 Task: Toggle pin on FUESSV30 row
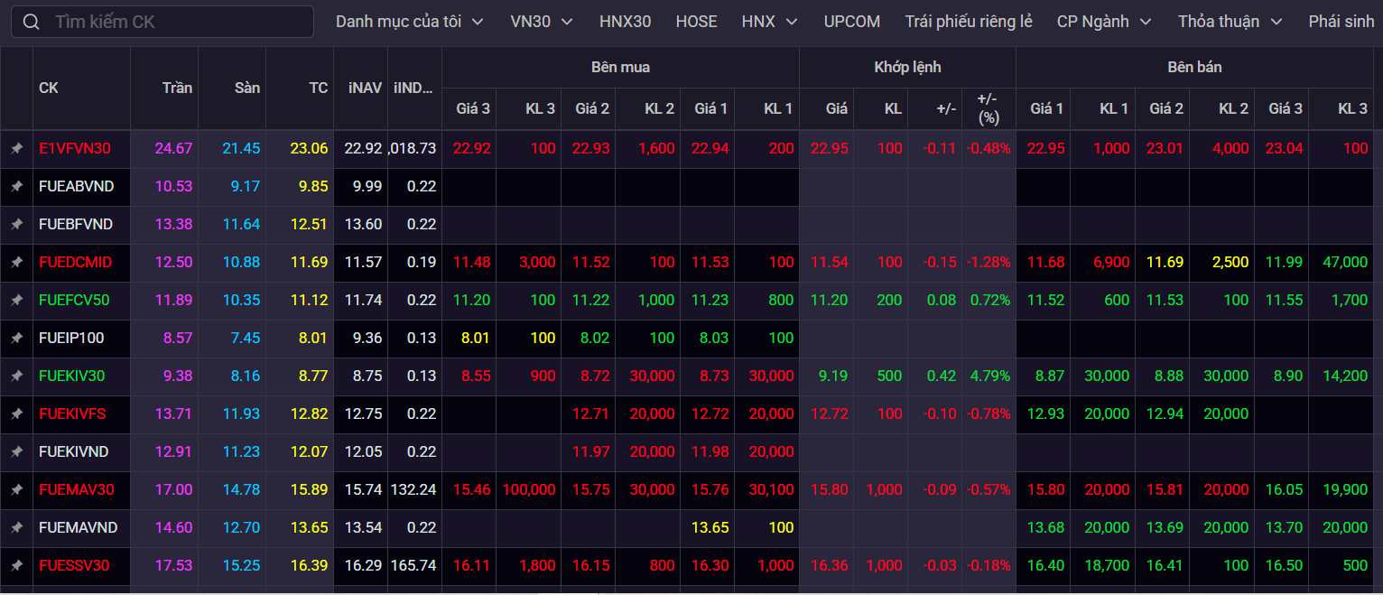coord(16,566)
